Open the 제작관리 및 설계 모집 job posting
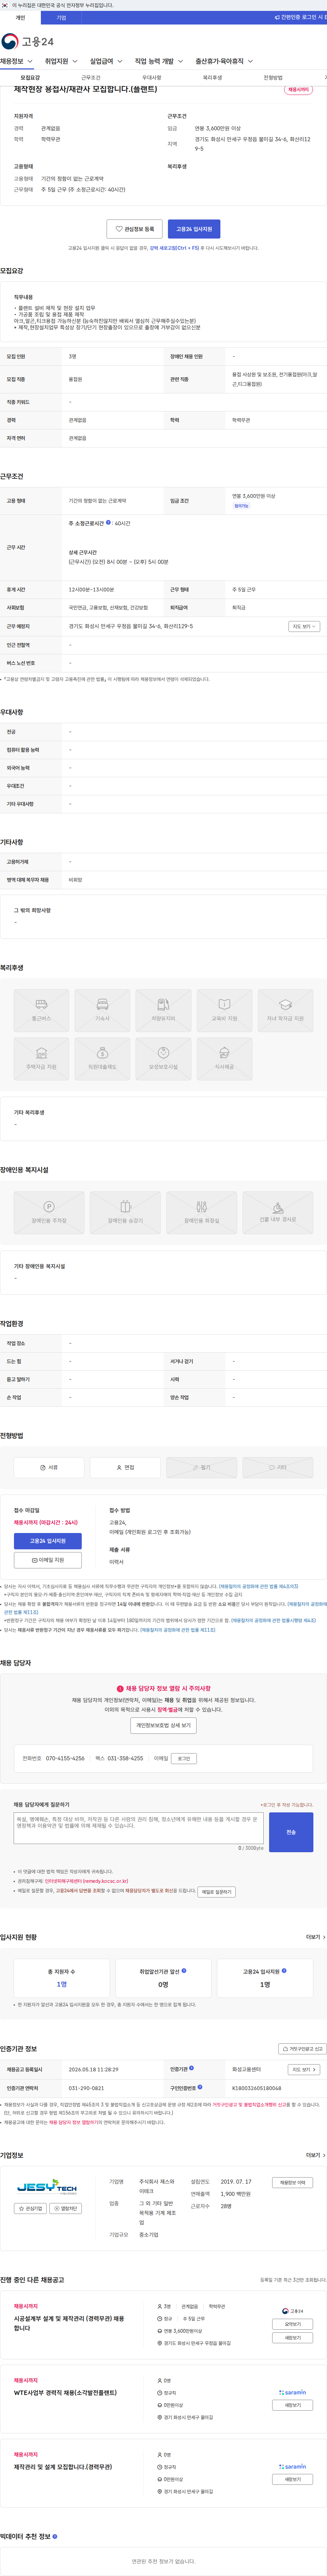The height and width of the screenshot is (2576, 327). pyautogui.click(x=63, y=2467)
